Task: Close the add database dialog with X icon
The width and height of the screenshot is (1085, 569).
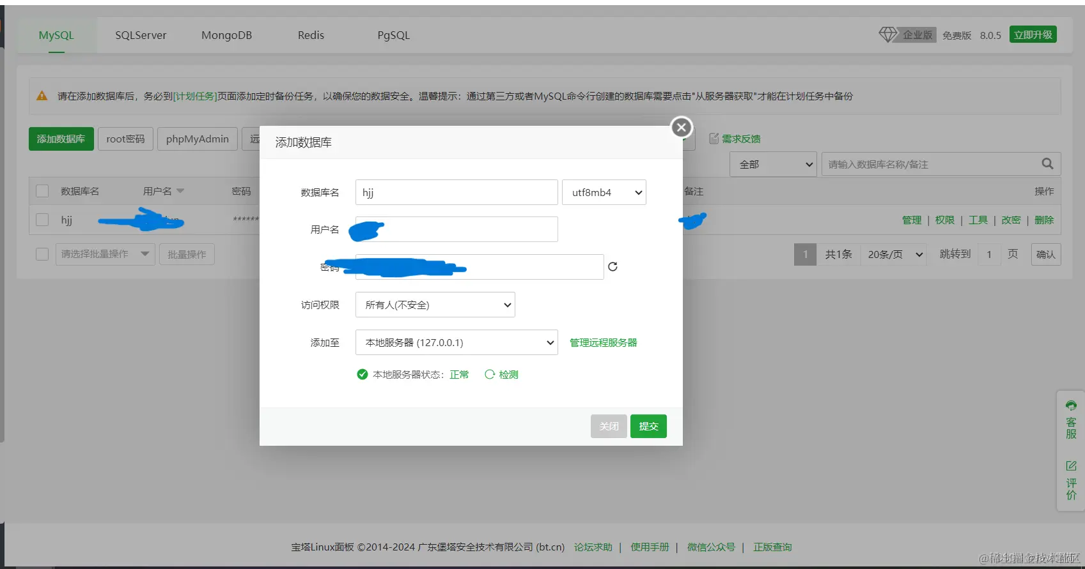Action: click(x=682, y=127)
